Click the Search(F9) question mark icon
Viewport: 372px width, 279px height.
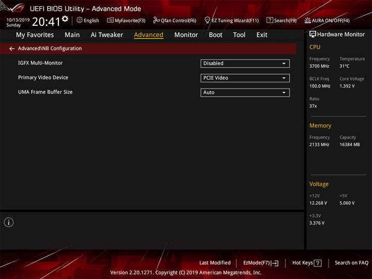[270, 20]
